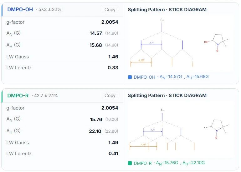Select the DMPO-OH g-factor value 2.0054
241x172 pixels.
(x=110, y=22)
